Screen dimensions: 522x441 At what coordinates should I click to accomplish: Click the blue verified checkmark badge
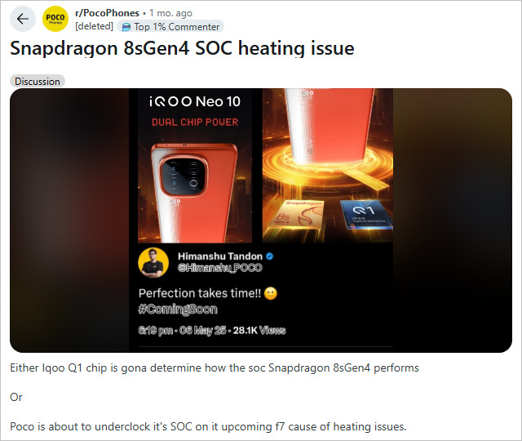pyautogui.click(x=270, y=256)
